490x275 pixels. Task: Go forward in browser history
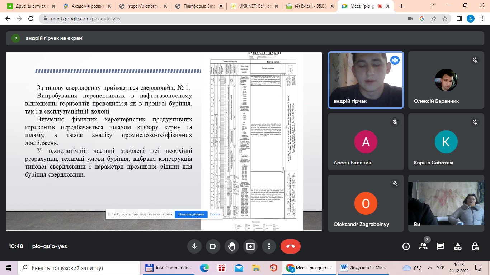click(19, 19)
